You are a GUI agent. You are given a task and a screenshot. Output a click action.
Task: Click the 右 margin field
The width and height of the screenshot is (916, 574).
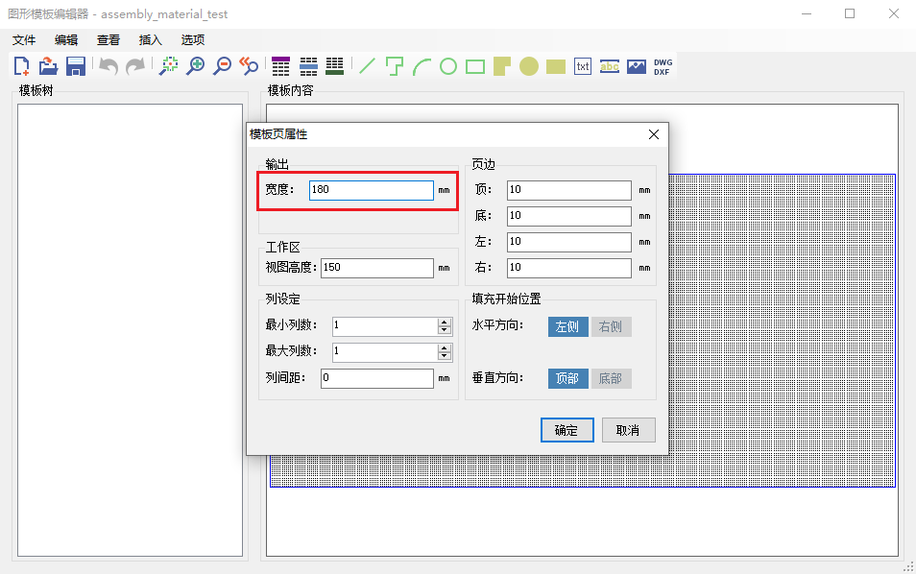pos(569,268)
